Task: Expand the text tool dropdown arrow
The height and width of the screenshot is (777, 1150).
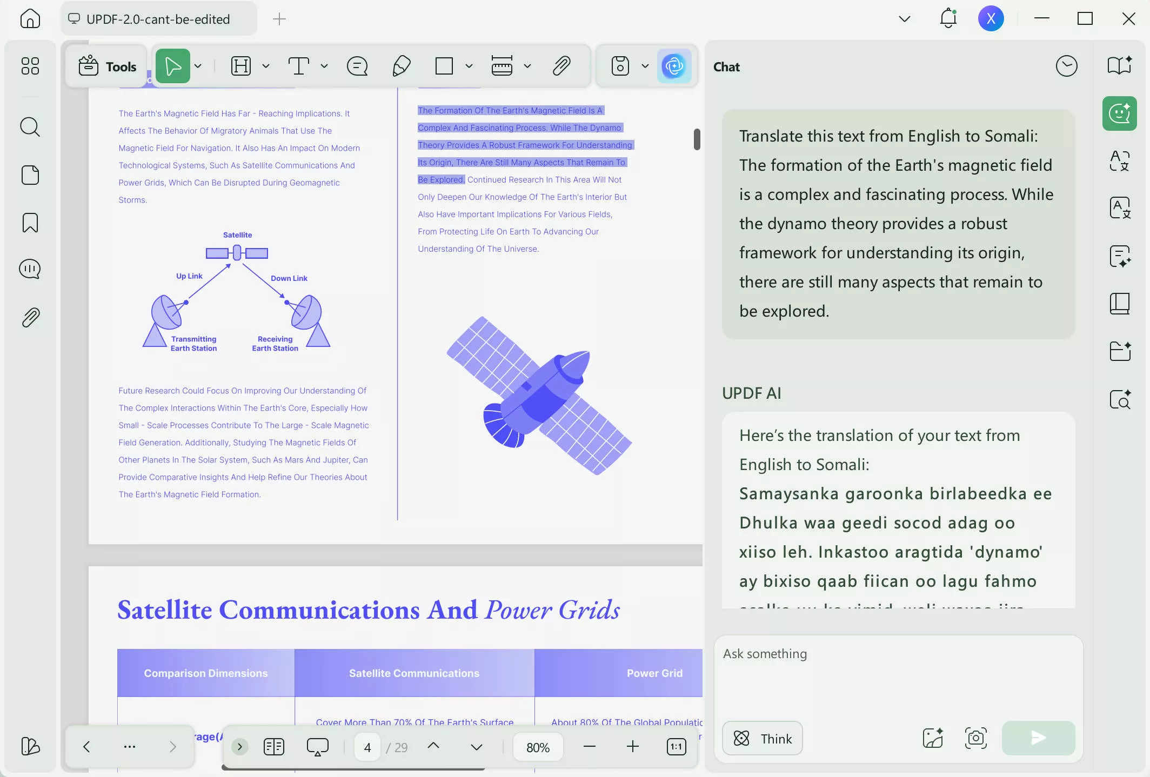Action: point(324,66)
